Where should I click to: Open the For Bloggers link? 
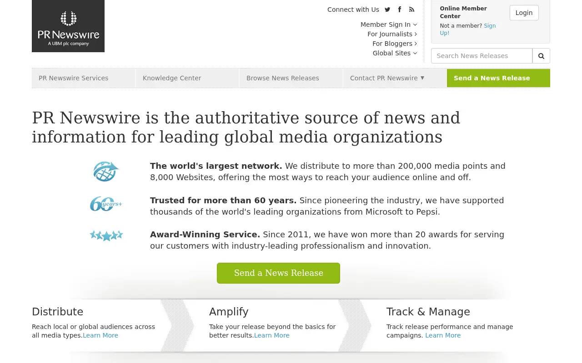tap(395, 44)
